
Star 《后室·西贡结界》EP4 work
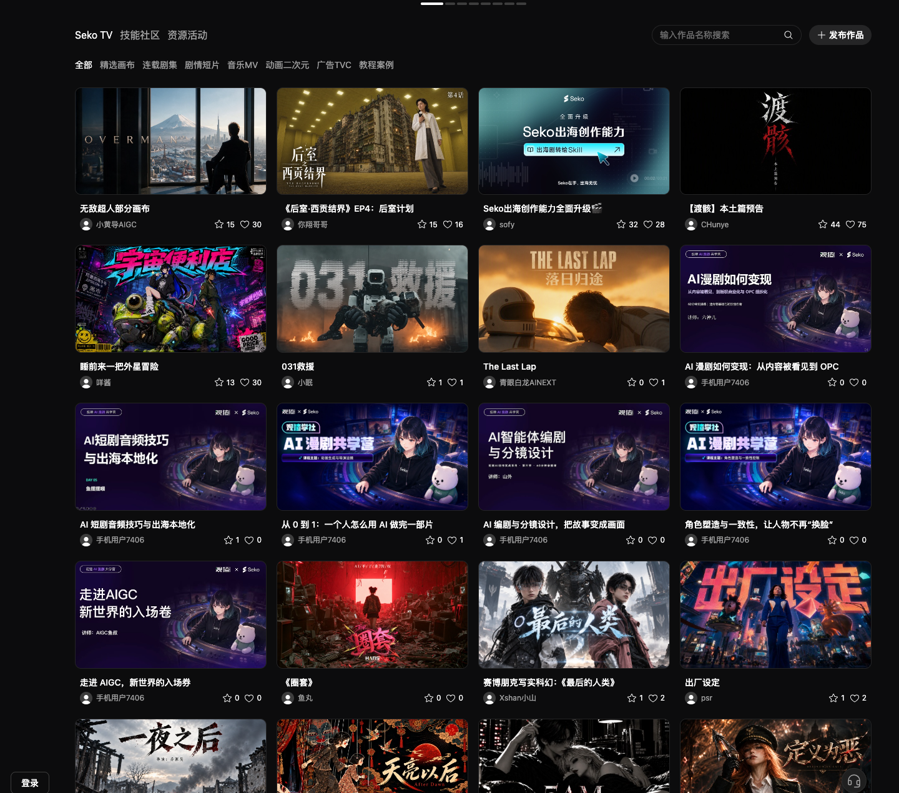pyautogui.click(x=422, y=224)
